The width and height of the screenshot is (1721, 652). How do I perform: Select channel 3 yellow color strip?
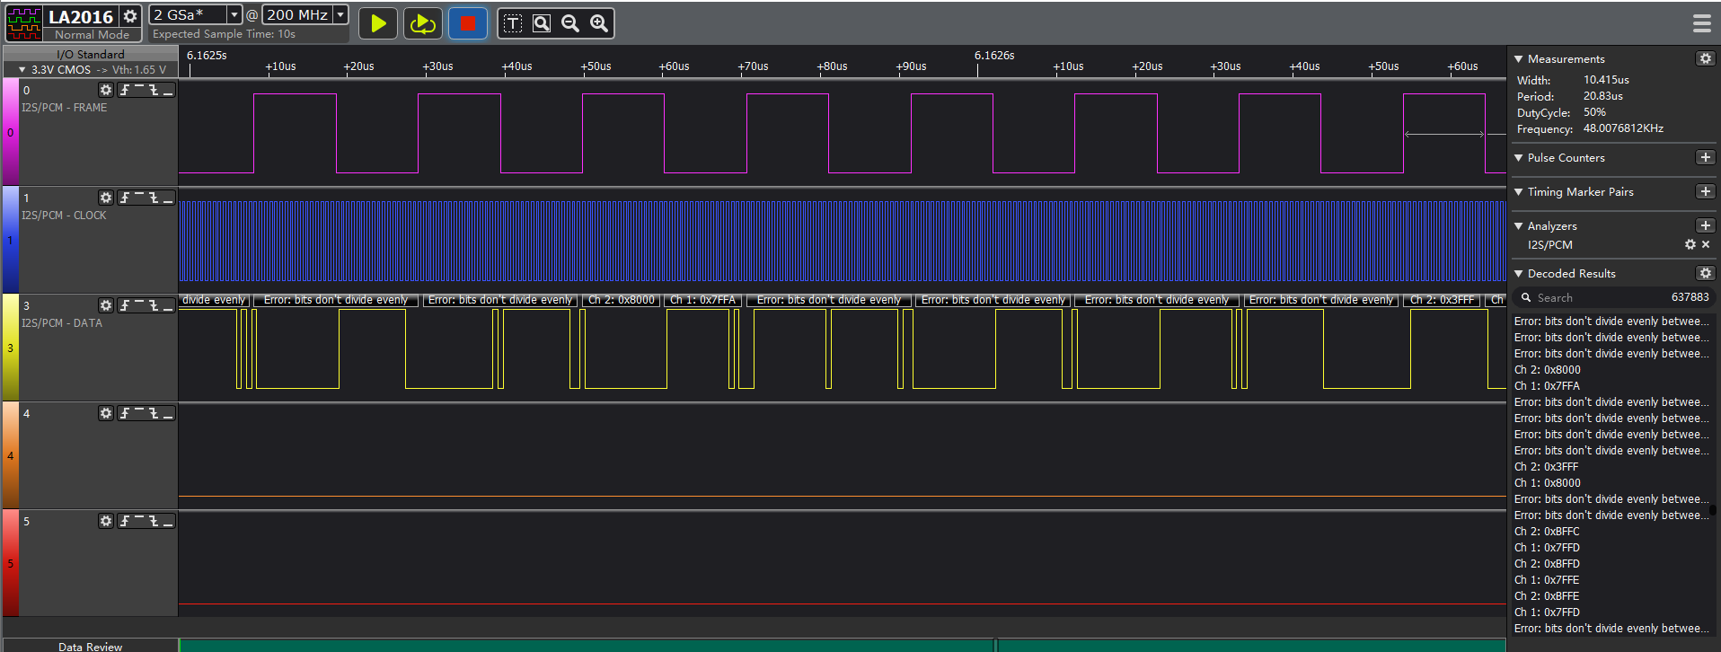click(10, 348)
